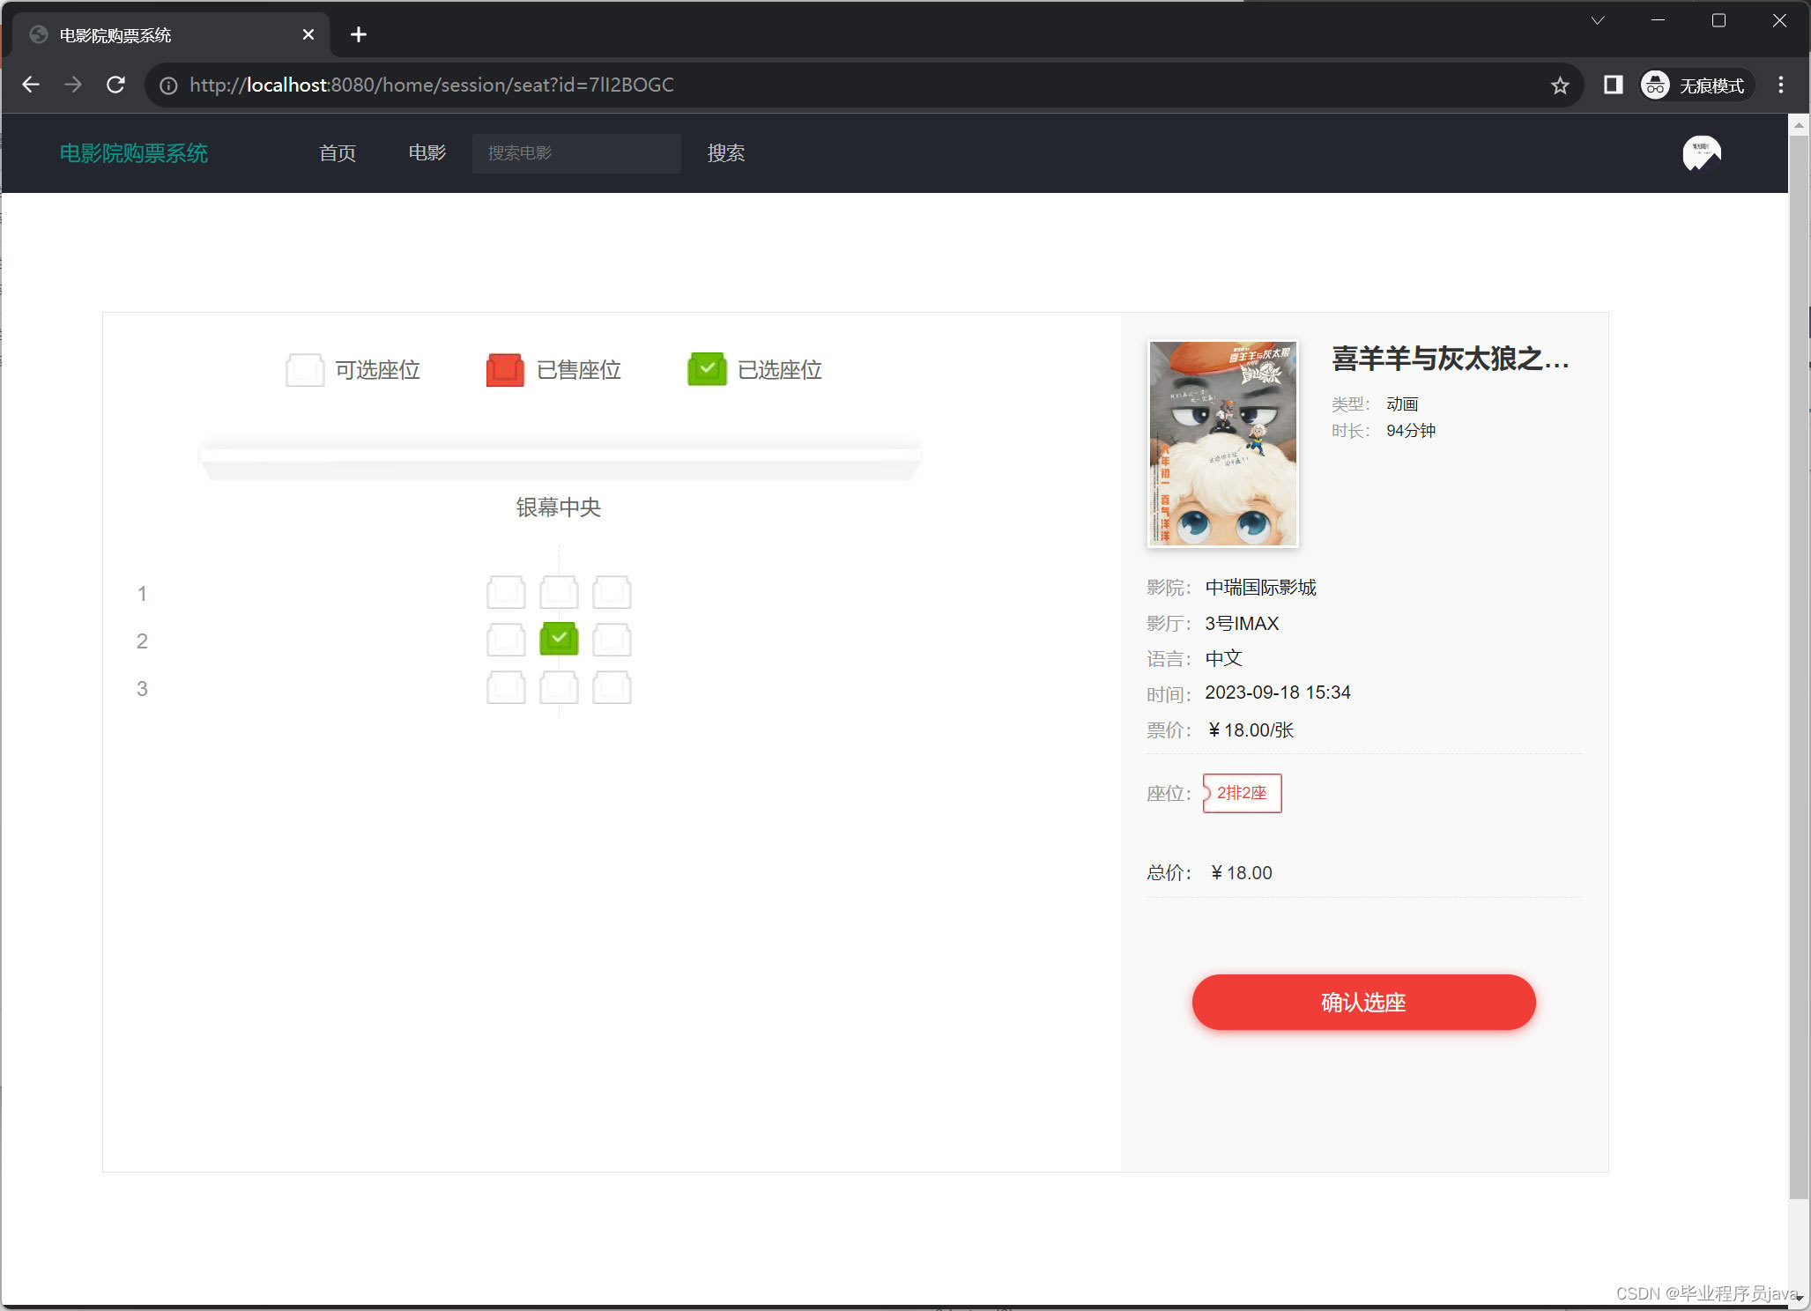Click the ticket price ¥18.00/张

[1251, 730]
